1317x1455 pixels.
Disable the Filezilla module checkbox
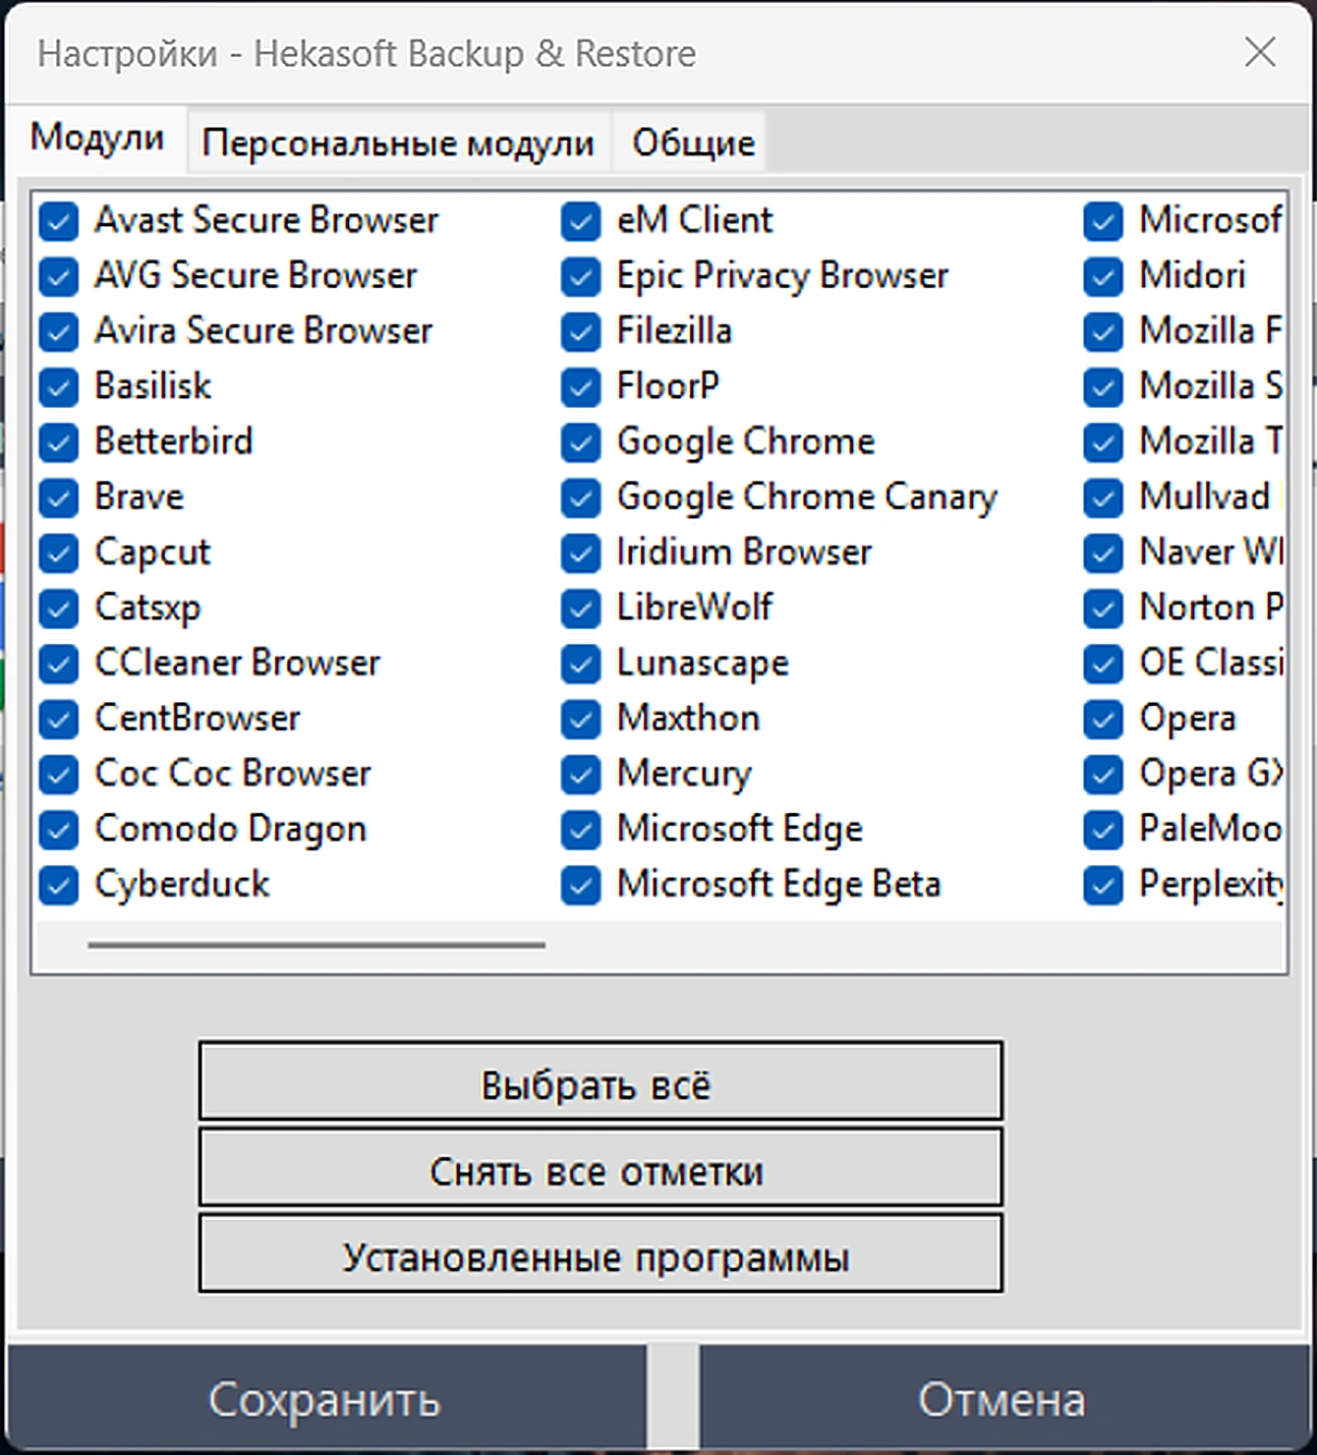point(581,331)
